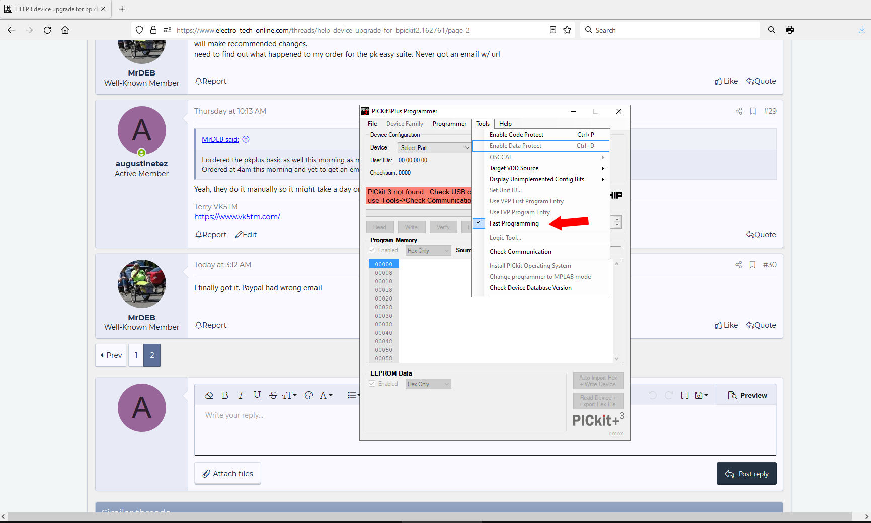This screenshot has width=871, height=523.
Task: Open page 1 of thread
Action: (136, 355)
